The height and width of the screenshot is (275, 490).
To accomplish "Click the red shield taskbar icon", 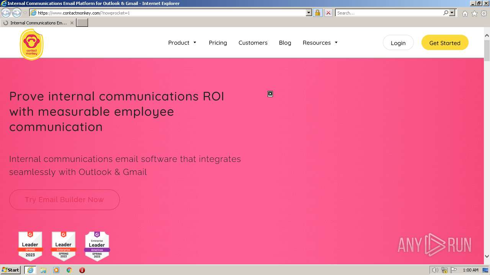I will (82, 270).
